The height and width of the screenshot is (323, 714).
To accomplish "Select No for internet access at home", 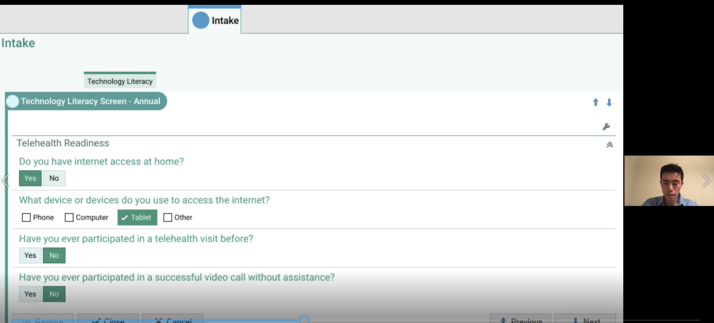I will 54,178.
